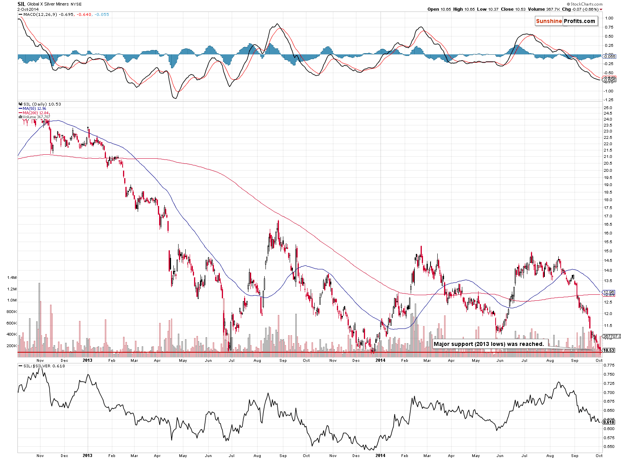Screen dimensions: 621x459
Task: Click the 200K volume axis label
Action: (x=12, y=346)
